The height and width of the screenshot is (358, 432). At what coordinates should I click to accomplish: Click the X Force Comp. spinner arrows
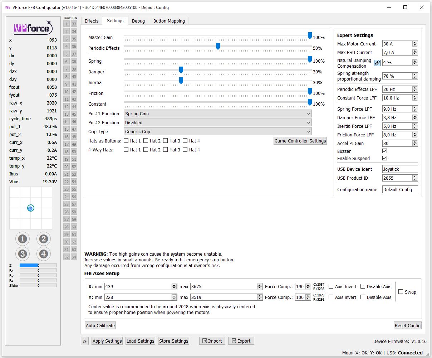[x=308, y=286]
